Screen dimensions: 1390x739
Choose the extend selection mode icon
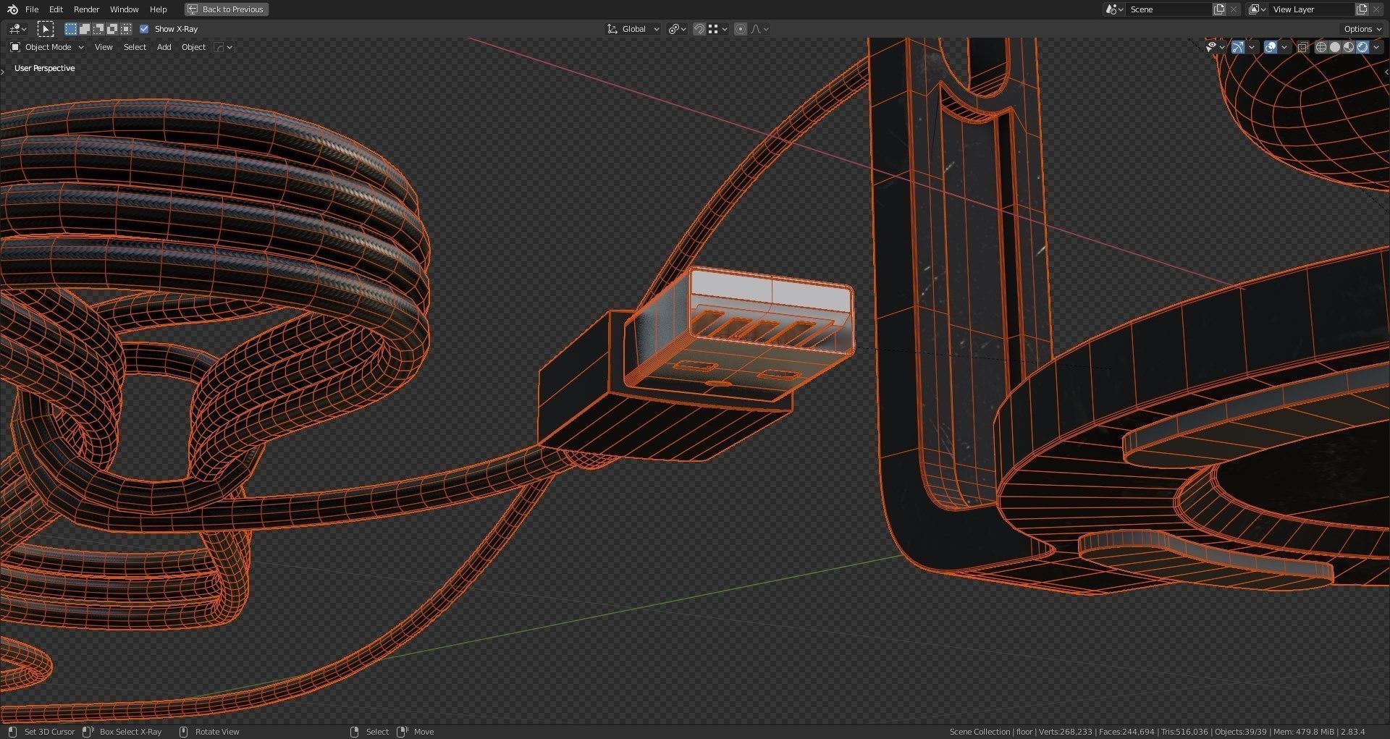85,29
